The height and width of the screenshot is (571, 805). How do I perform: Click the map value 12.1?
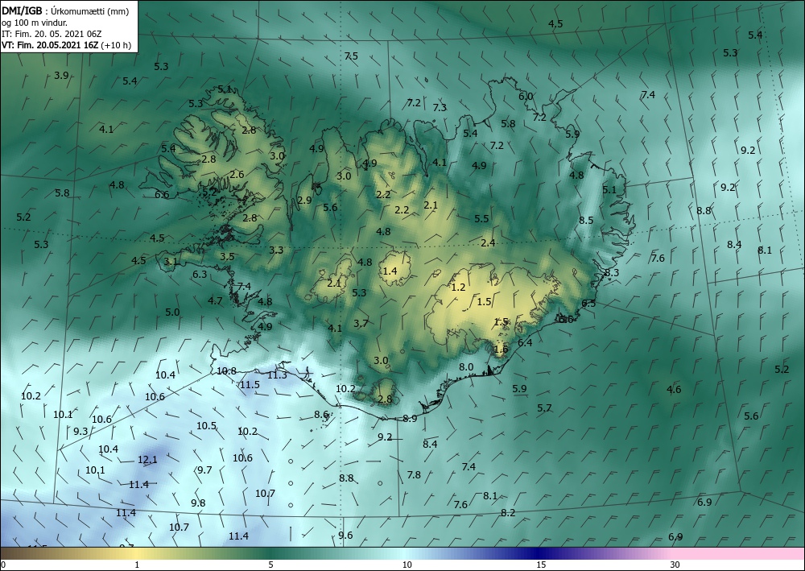click(147, 460)
